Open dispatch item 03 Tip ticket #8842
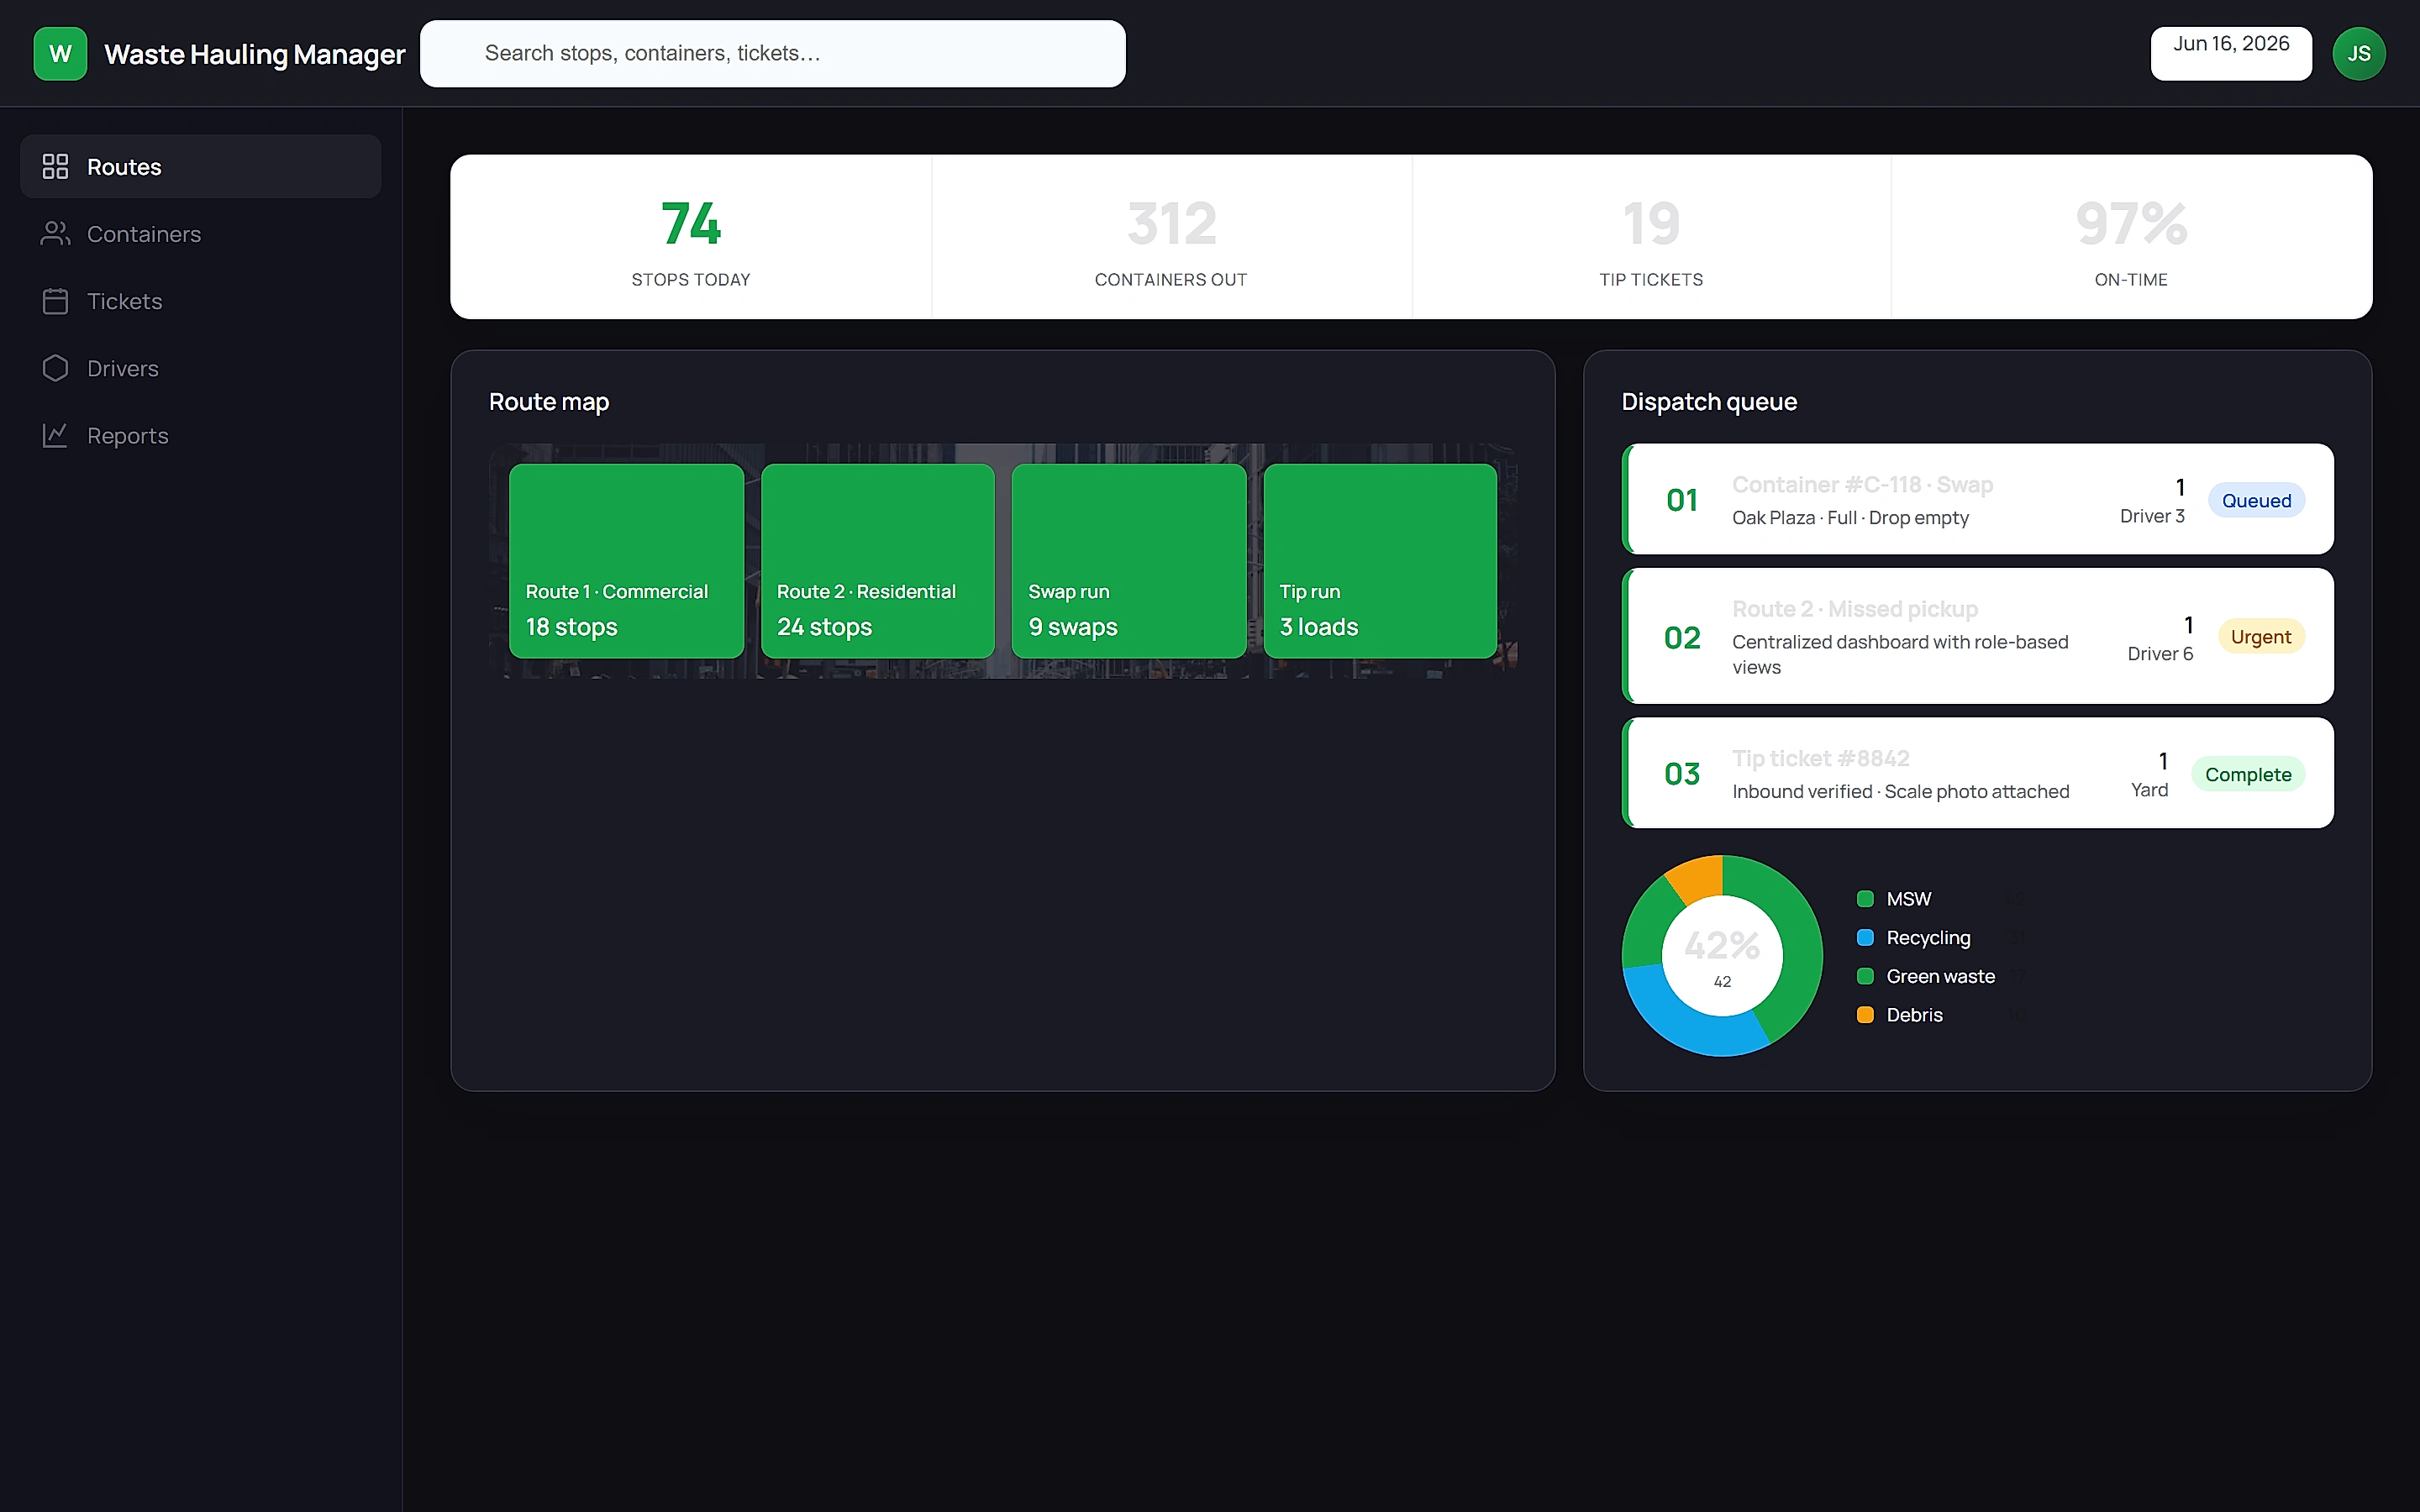 (x=1977, y=773)
